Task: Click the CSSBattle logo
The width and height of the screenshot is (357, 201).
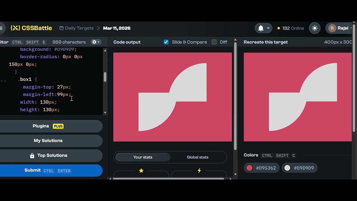Action: 31,28
